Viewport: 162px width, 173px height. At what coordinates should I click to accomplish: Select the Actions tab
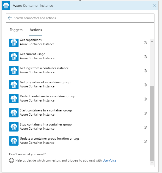[x=36, y=30]
